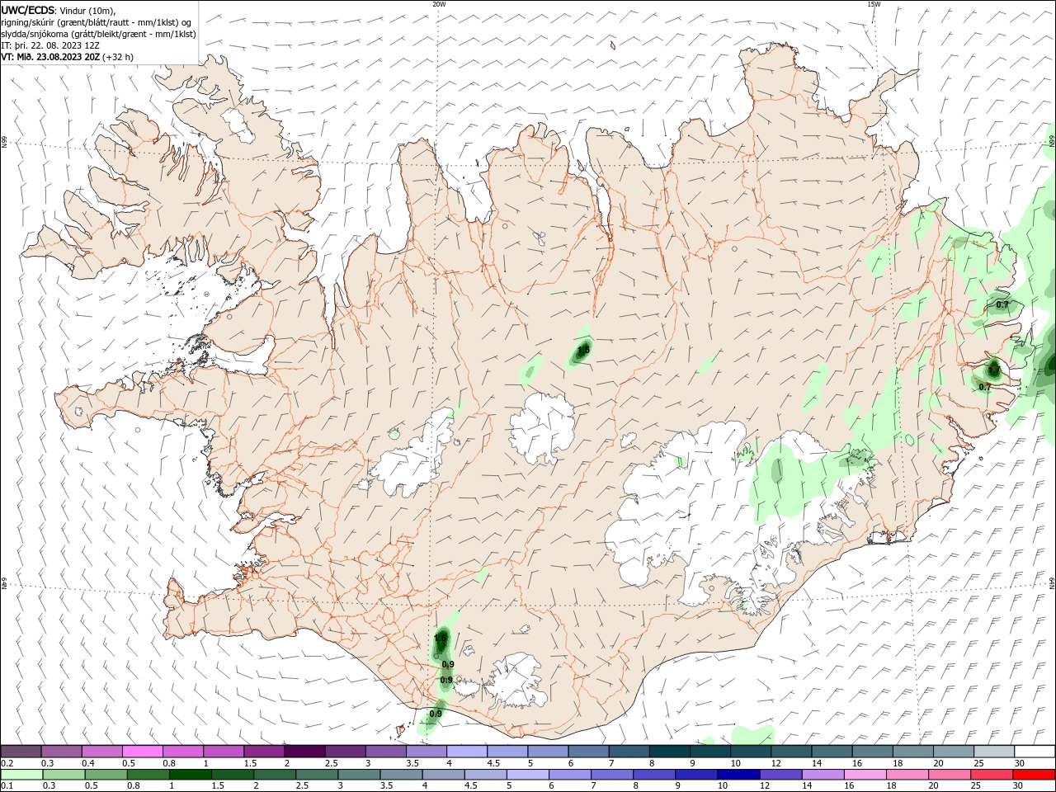Screen dimensions: 1056x792
Task: Pick the dark mauve 0.2 snow legend swatch
Action: [x=21, y=752]
